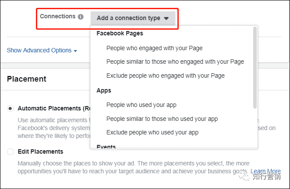Select Edit Placements radio button

click(x=11, y=152)
